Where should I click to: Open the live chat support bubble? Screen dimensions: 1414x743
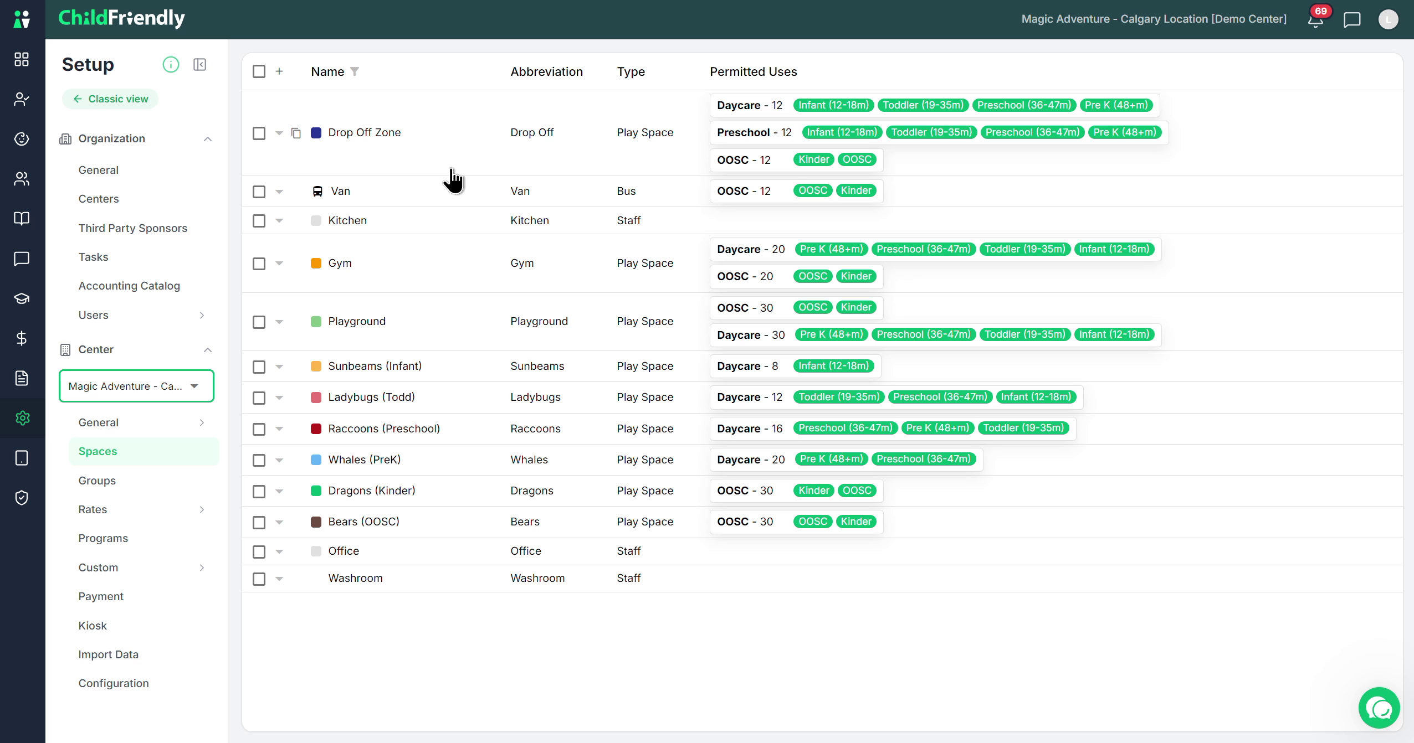coord(1379,708)
